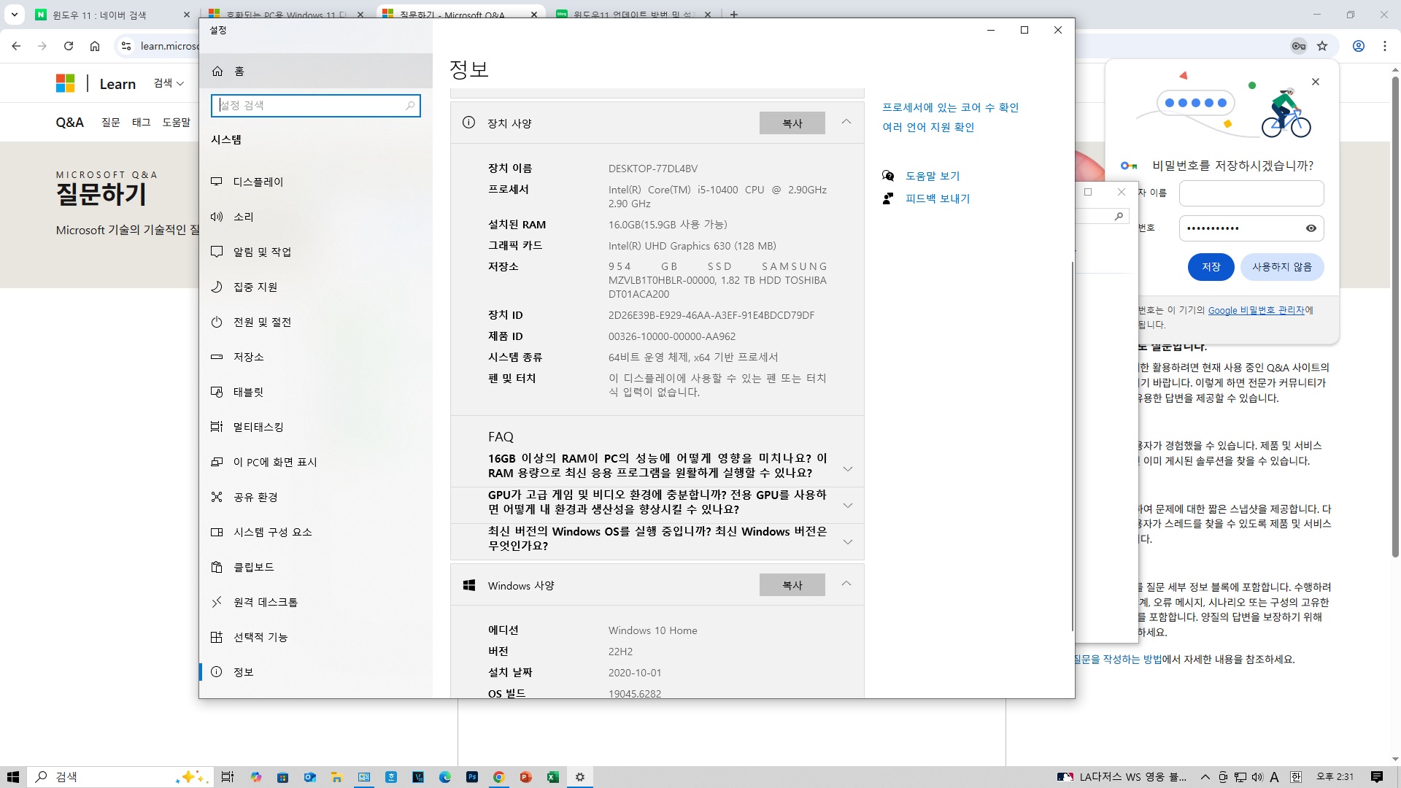Select 정보 (About) in the sidebar
The height and width of the screenshot is (788, 1401).
[315, 672]
